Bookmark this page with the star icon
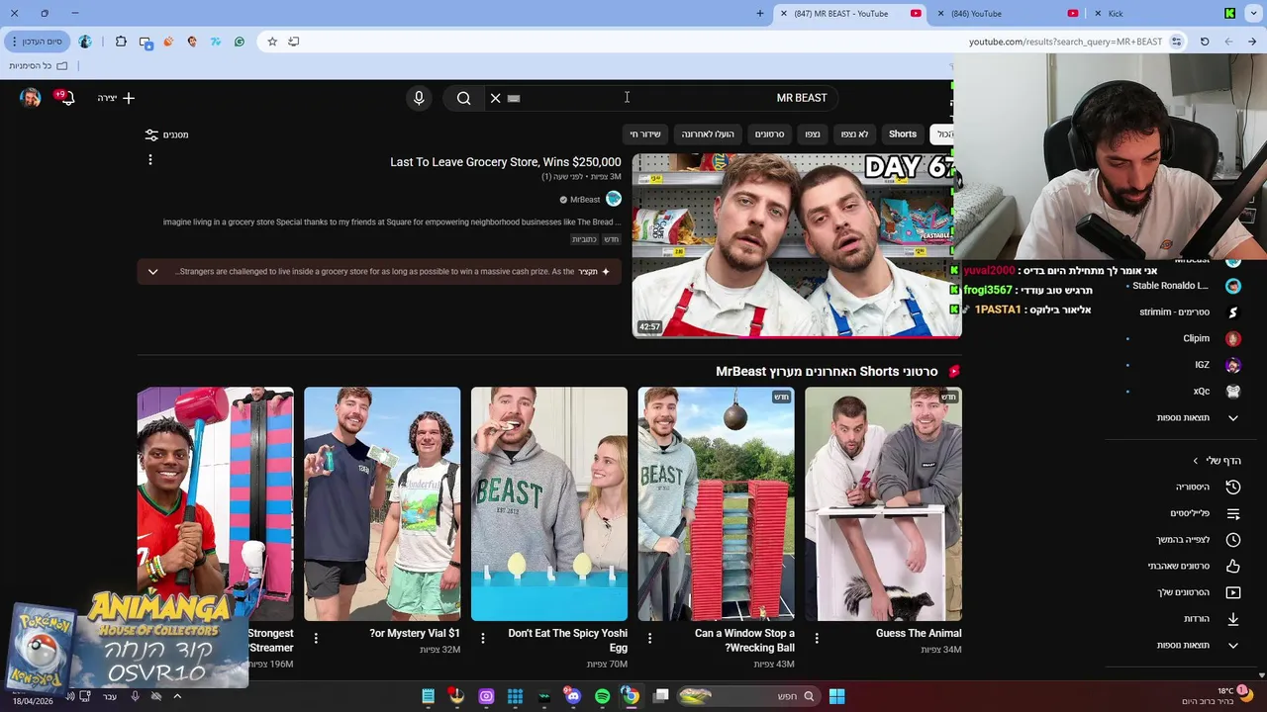 (272, 42)
